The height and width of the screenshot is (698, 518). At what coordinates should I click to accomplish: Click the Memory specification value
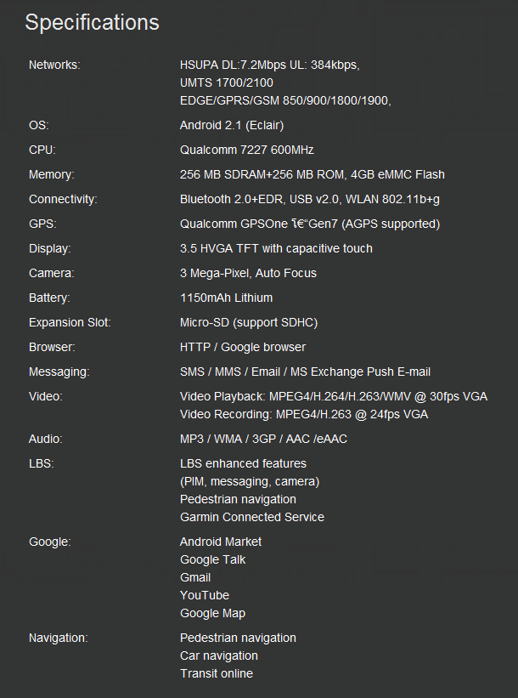pos(312,174)
